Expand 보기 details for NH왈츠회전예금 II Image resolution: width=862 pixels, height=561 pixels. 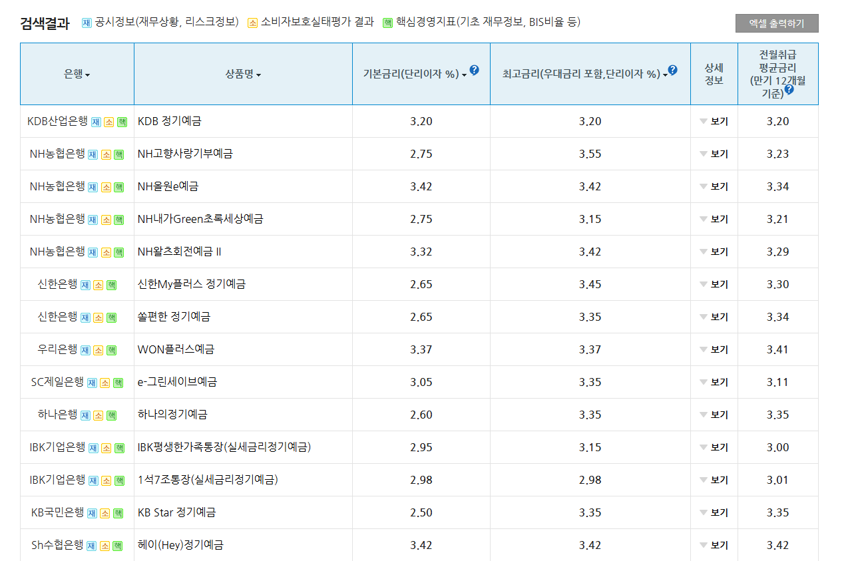click(x=714, y=252)
